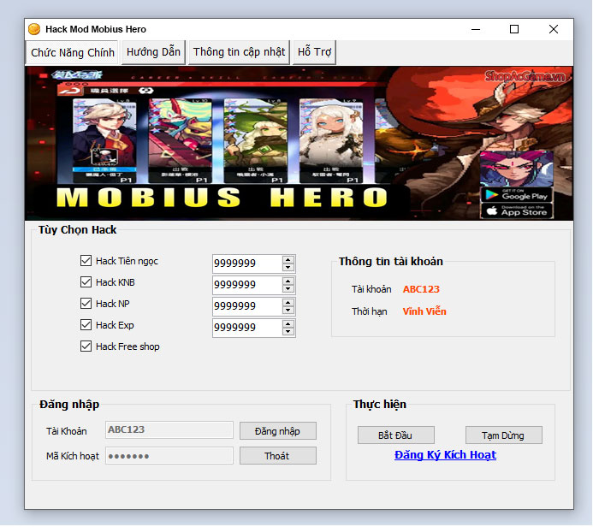
Task: Toggle the Hack Exp checkbox
Action: (x=86, y=325)
